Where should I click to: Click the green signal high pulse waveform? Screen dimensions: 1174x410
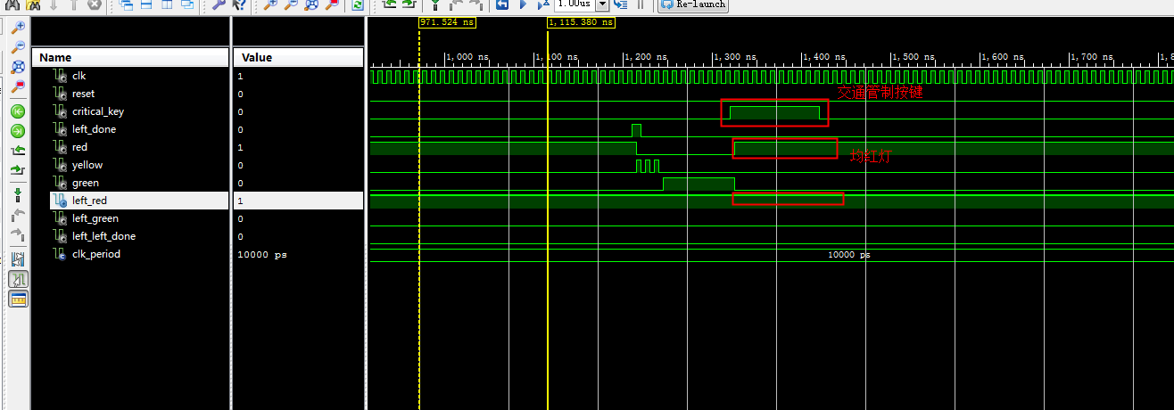[699, 184]
